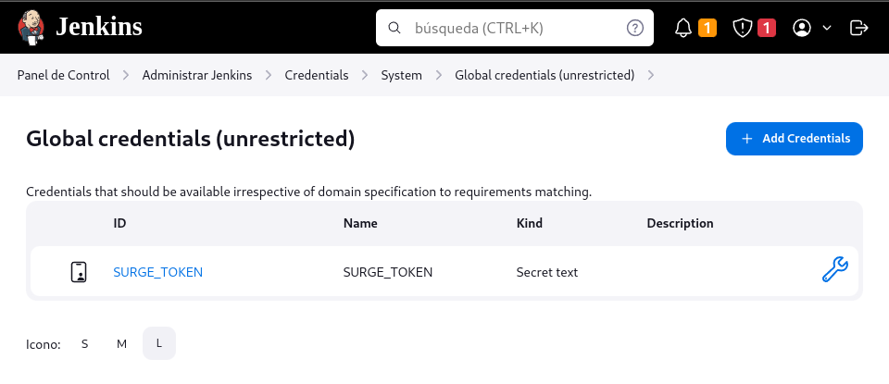Image resolution: width=889 pixels, height=384 pixels.
Task: Open Jenkins home via title text
Action: coord(99,27)
